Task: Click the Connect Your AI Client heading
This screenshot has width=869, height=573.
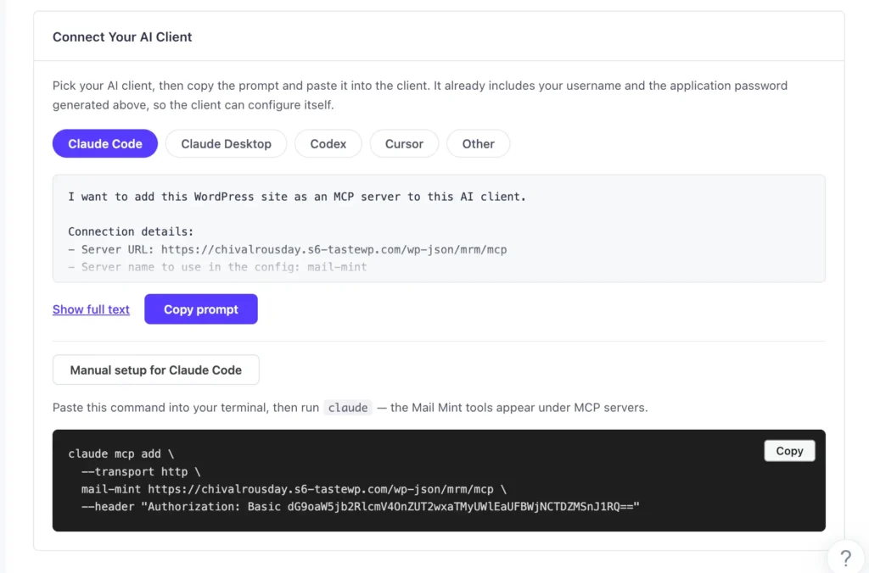Action: click(122, 37)
